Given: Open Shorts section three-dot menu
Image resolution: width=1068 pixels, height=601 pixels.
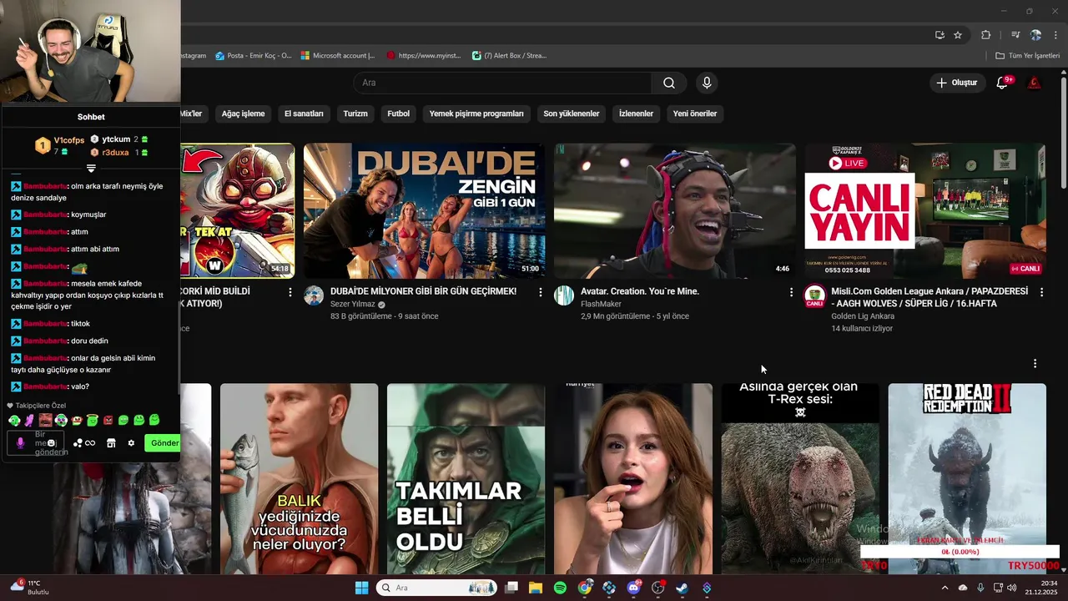Looking at the screenshot, I should click(1035, 363).
